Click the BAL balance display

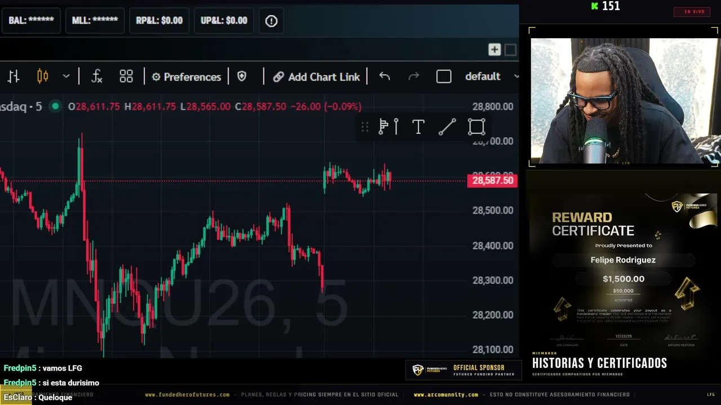pyautogui.click(x=31, y=21)
